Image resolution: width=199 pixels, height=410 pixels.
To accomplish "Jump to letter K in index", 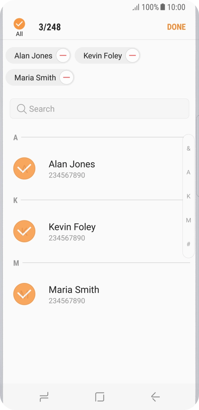I will [189, 196].
